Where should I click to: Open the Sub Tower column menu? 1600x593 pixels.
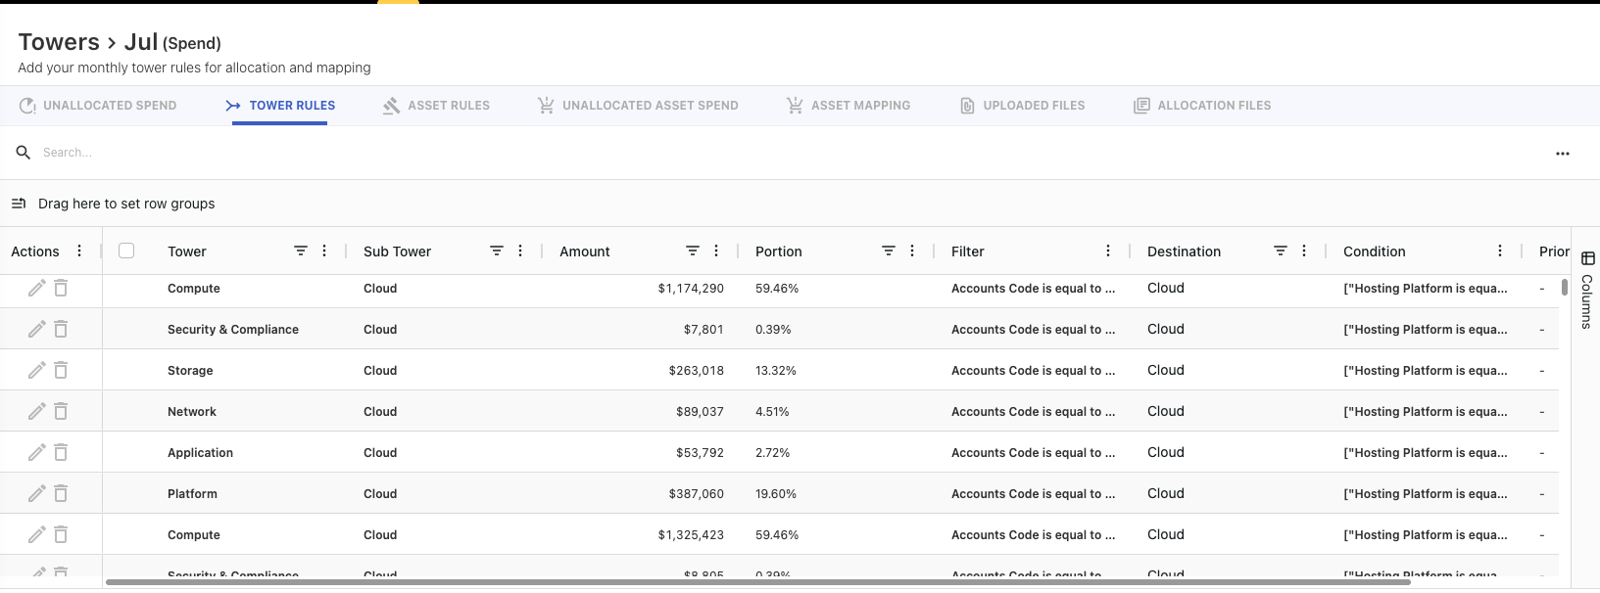520,251
